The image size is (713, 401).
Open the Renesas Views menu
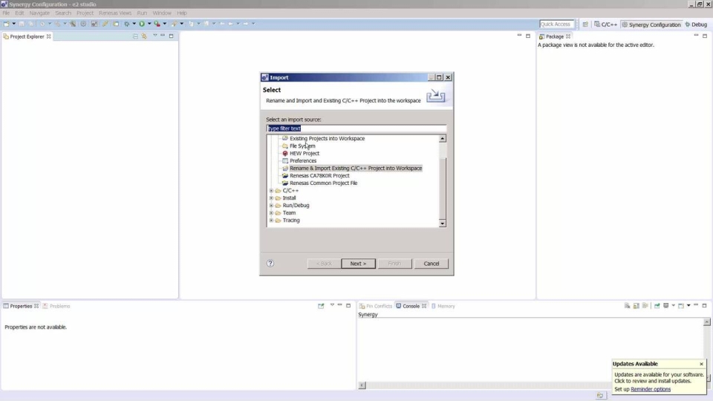[x=115, y=13]
